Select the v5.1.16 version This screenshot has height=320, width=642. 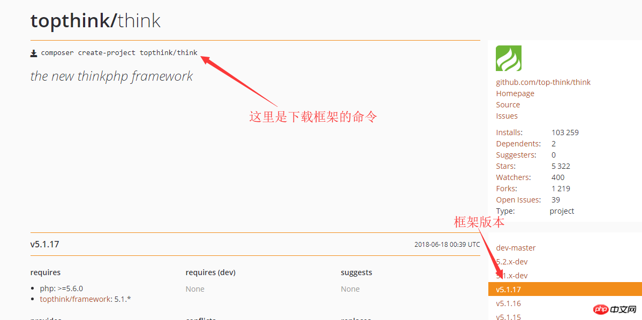508,303
